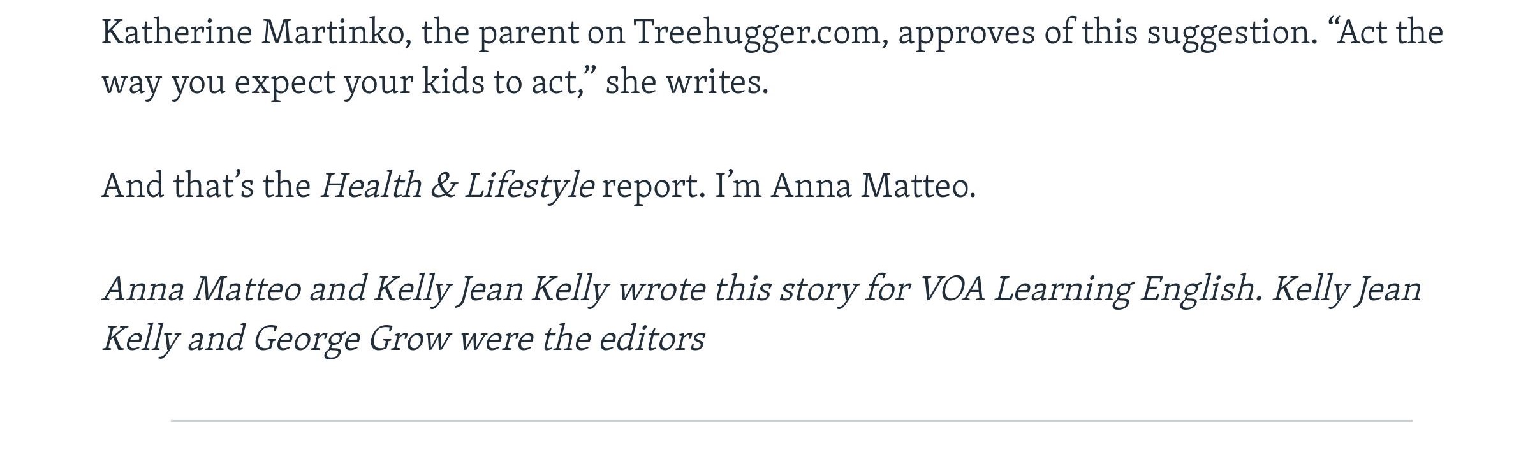This screenshot has height=457, width=1521.
Task: Click the horizontal divider line below article
Action: (791, 421)
